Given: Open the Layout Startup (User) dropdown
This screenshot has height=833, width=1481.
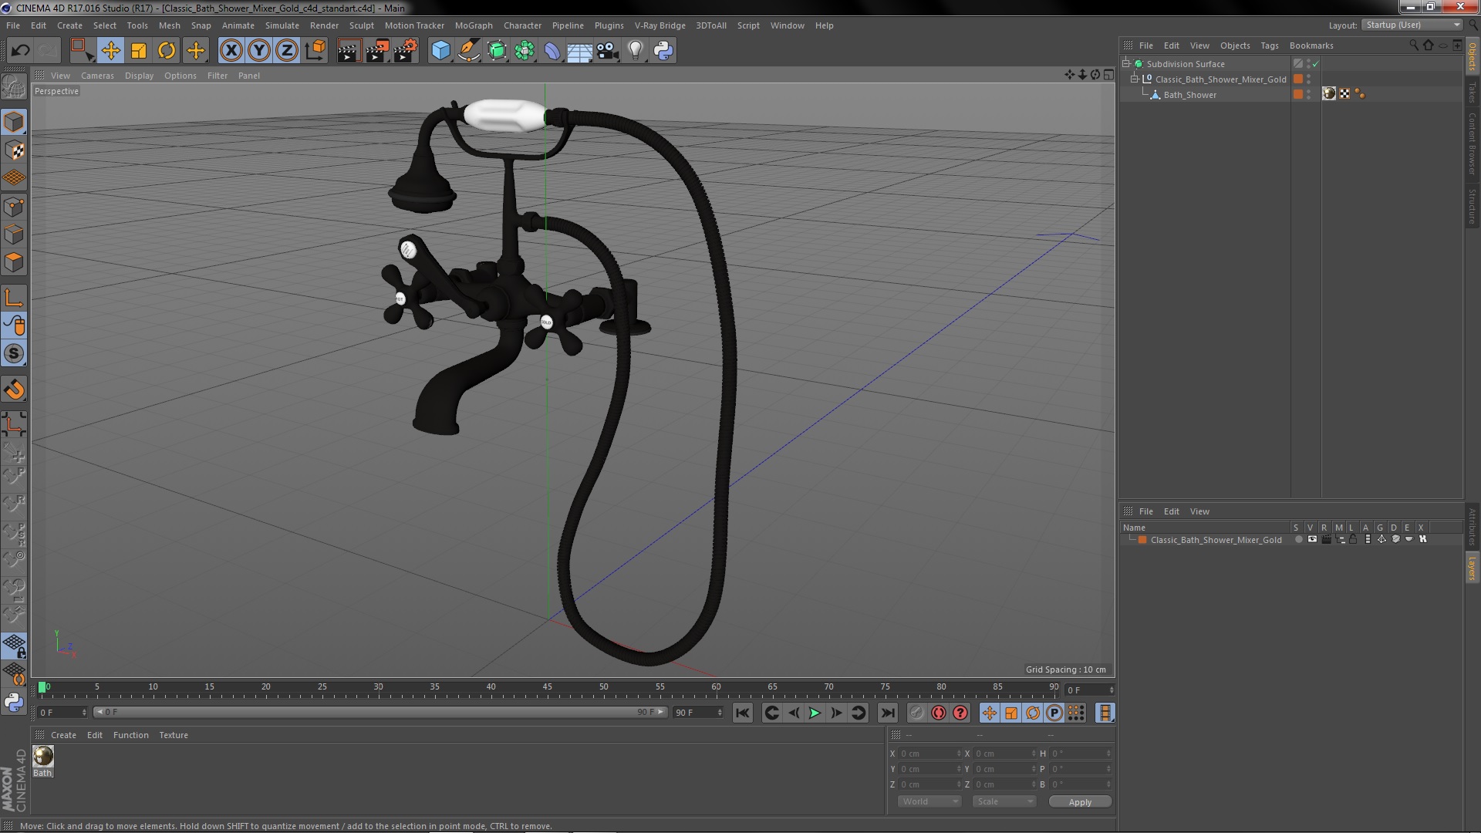Looking at the screenshot, I should pos(1412,25).
